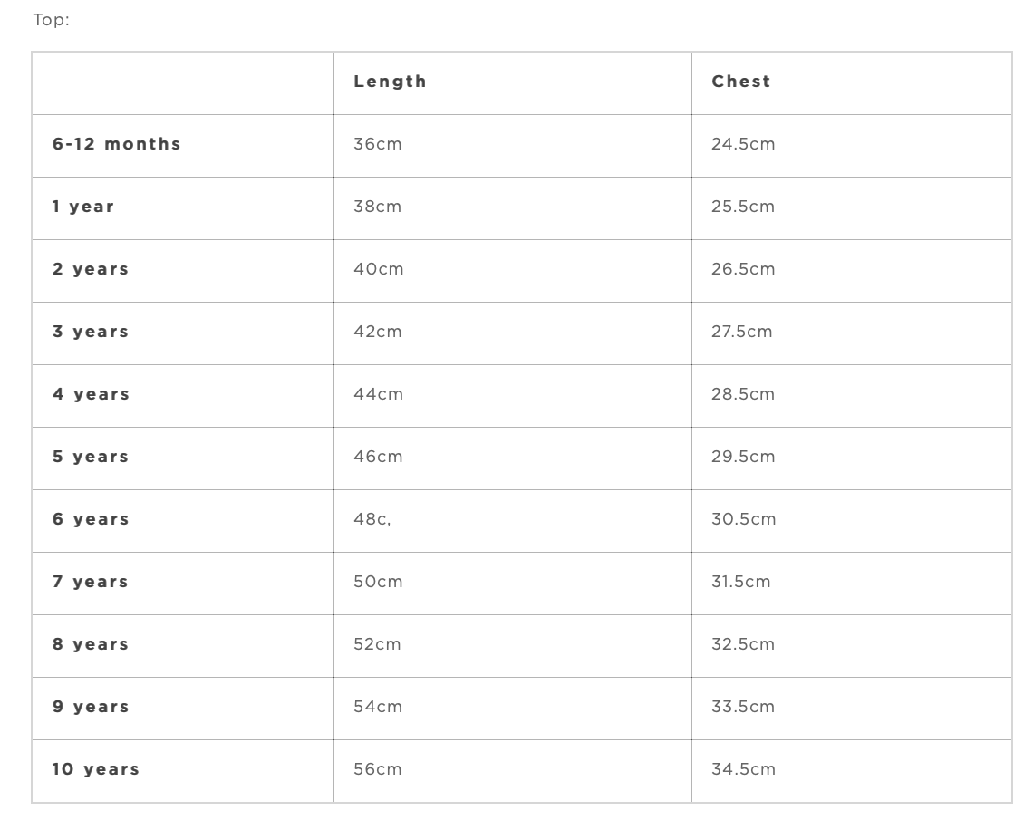
Task: Click the 1 year row label
Action: 83,207
